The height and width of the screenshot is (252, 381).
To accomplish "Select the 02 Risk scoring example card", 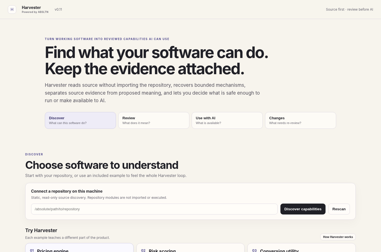I will click(x=190, y=248).
